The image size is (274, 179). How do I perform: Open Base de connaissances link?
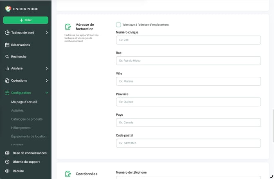[30, 153]
